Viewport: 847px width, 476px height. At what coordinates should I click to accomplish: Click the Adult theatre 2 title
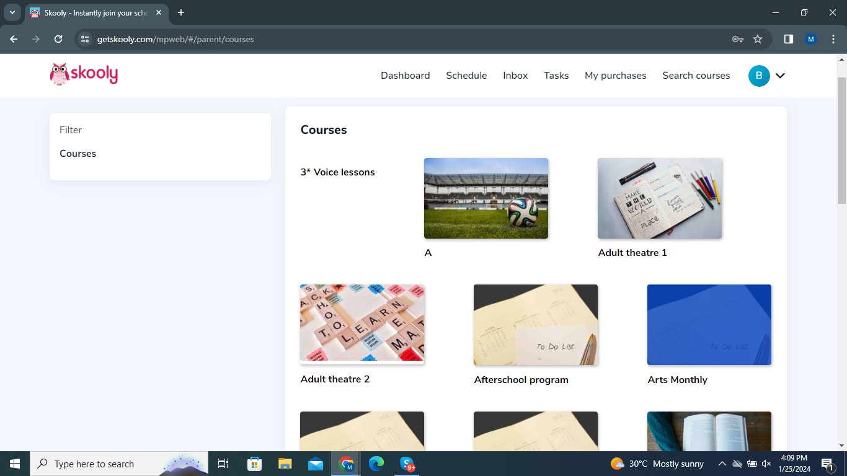(335, 379)
